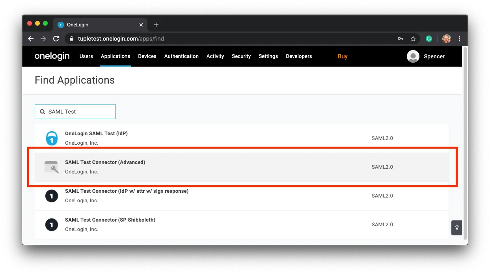The image size is (490, 274).
Task: Select OneLogin SAML Test (IdP) app
Action: (96, 134)
